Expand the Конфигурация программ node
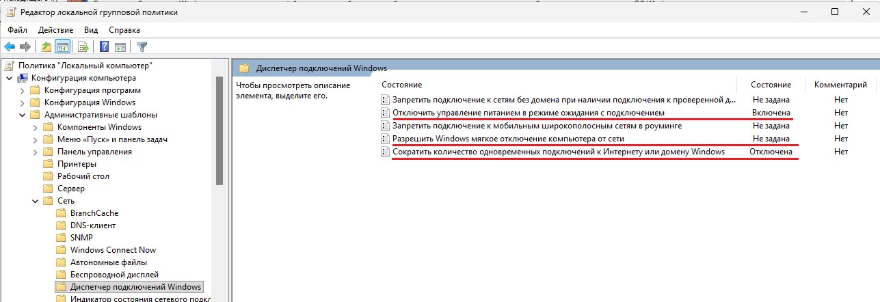The height and width of the screenshot is (302, 880). tap(22, 90)
